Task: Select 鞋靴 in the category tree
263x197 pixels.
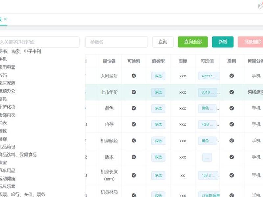Action: coord(3,131)
